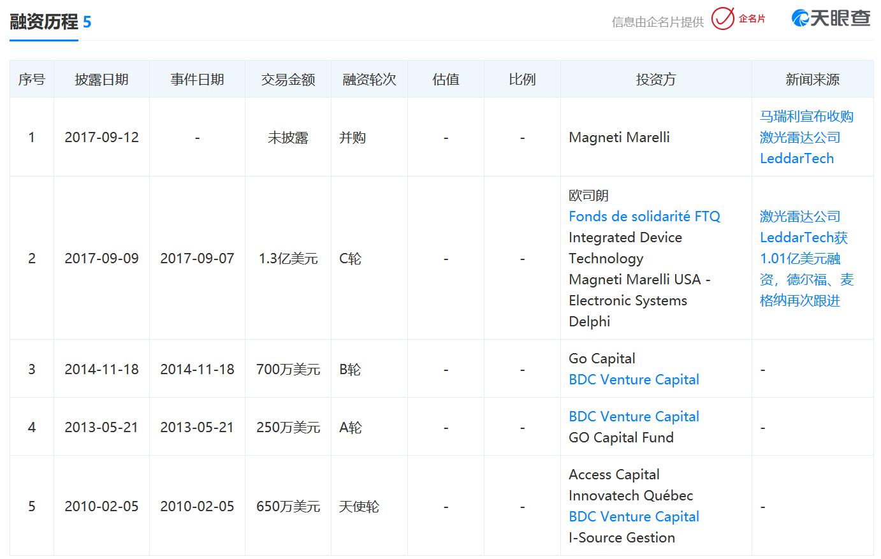Click investor Integrated Device Technology
This screenshot has height=559, width=881.
(x=625, y=247)
